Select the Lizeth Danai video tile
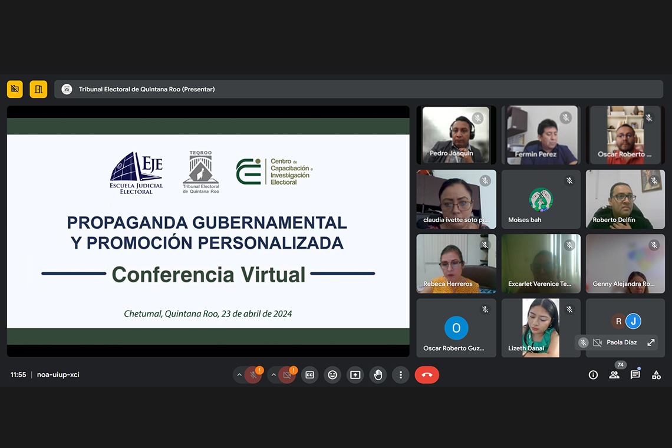The height and width of the screenshot is (448, 672). coord(541,328)
